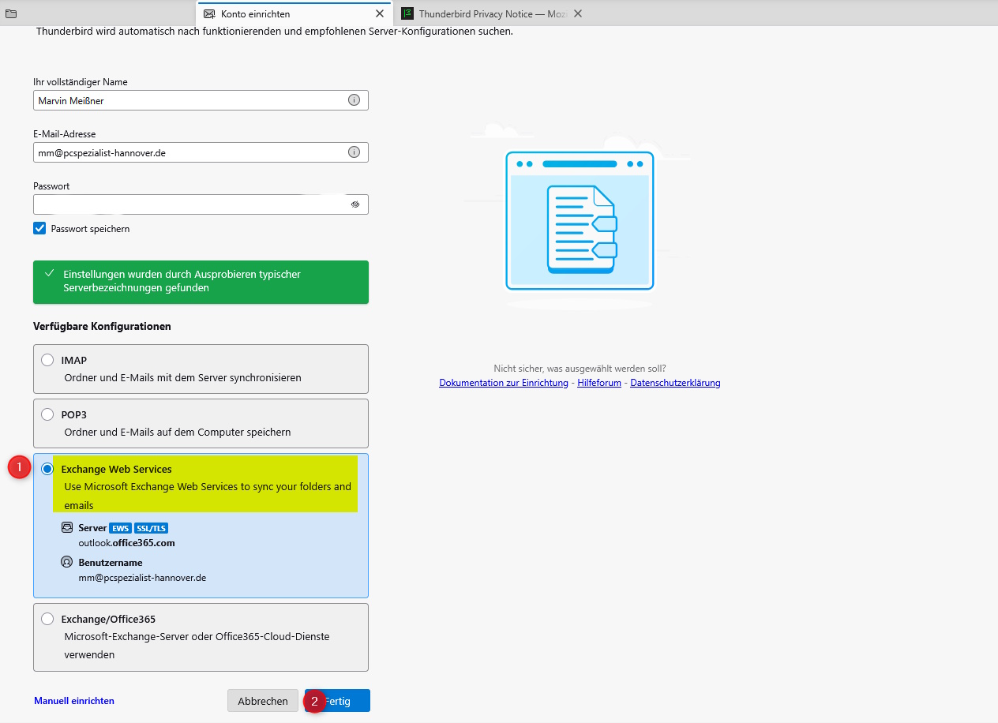998x723 pixels.
Task: Choose the Exchange/Office365 radio option
Action: click(x=47, y=619)
